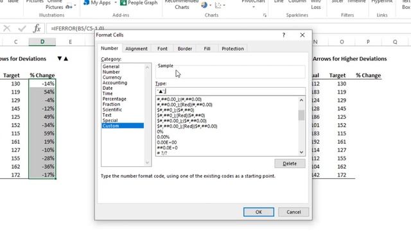411x231 pixels.
Task: Switch to the Alignment tab
Action: tap(136, 49)
